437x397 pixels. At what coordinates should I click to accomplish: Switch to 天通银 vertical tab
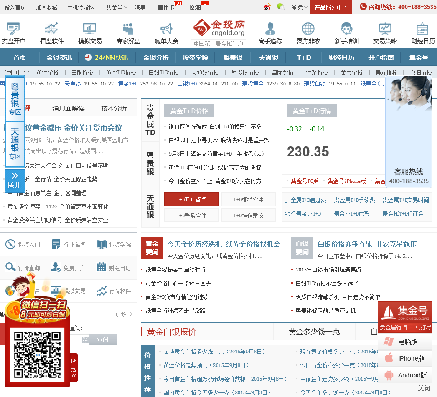(150, 206)
